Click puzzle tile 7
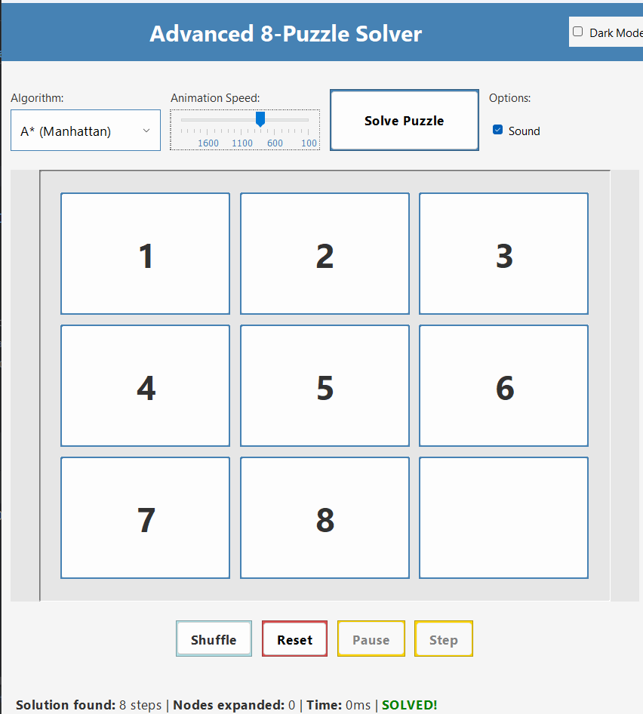The width and height of the screenshot is (643, 714). tap(145, 518)
